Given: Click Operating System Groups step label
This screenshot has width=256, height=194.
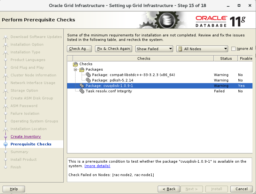Looking at the screenshot, I should click(x=34, y=121).
